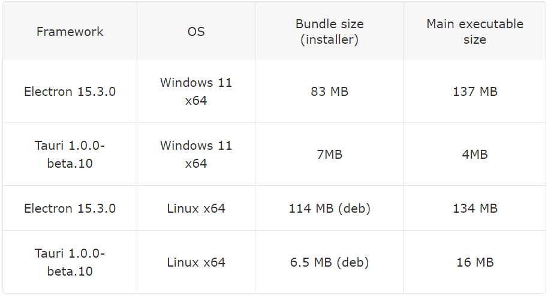
Task: Click the 6.5 MB (deb) cell
Action: [x=329, y=262]
